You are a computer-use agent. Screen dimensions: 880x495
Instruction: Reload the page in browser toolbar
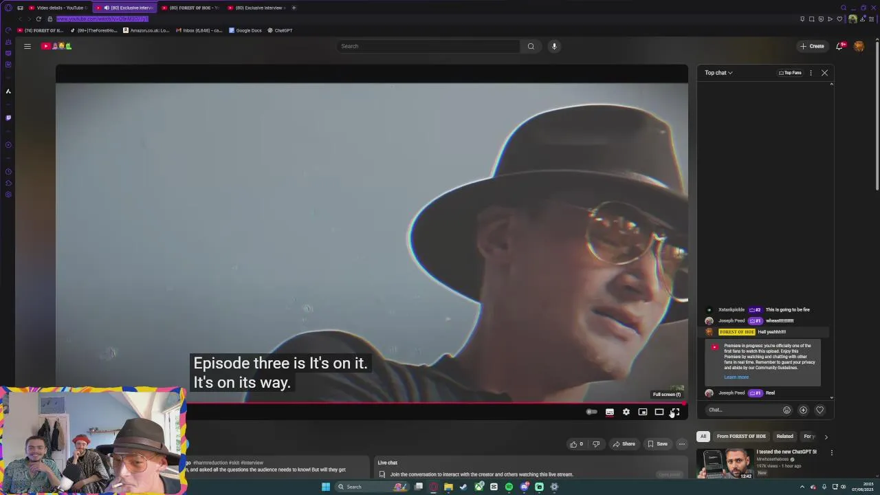click(x=38, y=19)
